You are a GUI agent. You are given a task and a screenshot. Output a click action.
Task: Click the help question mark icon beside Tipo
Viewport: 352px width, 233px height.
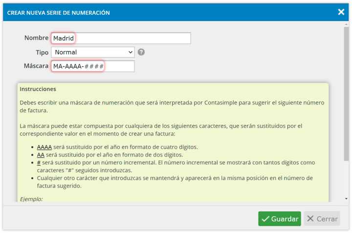141,52
